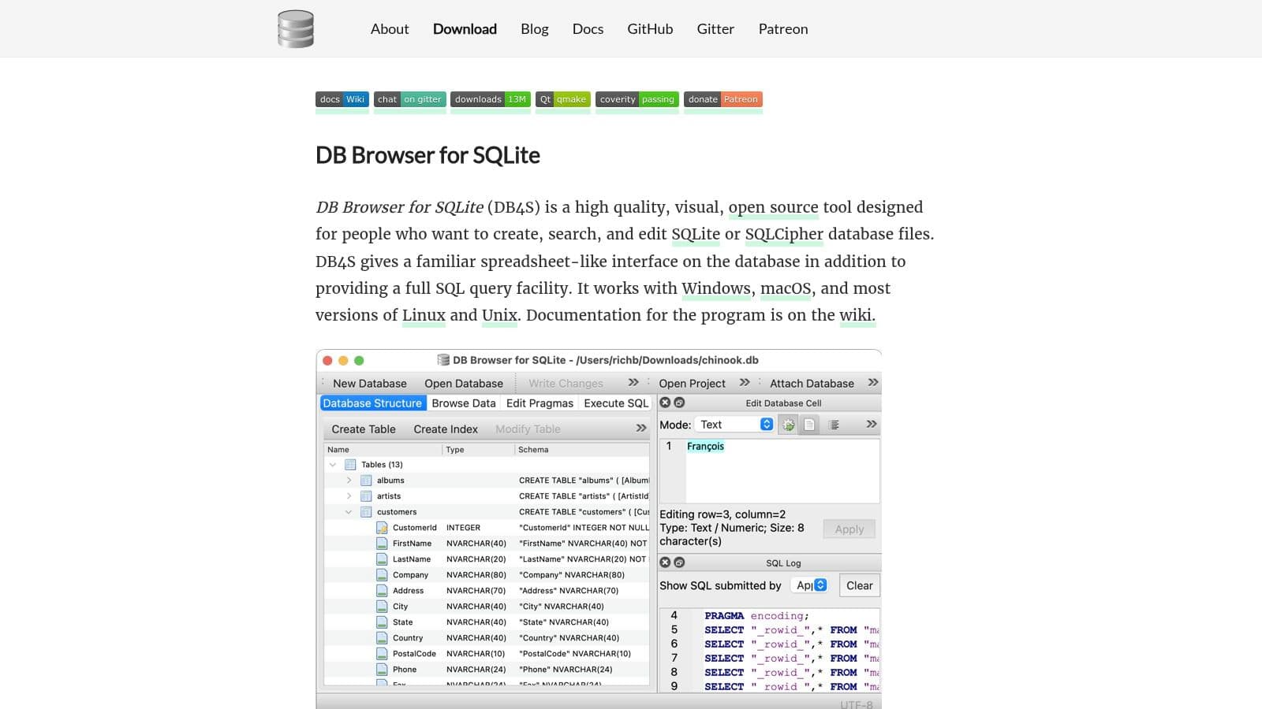
Task: Open cell contents in text editor icon
Action: click(x=810, y=424)
